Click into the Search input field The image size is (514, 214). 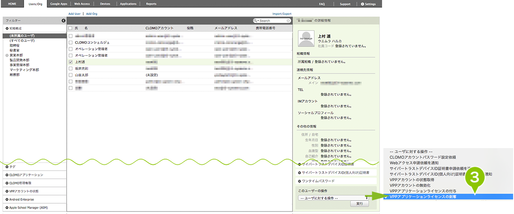click(272, 21)
